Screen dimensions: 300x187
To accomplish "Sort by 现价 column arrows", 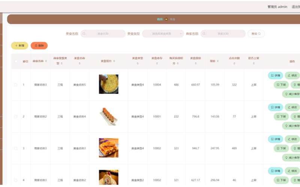I will pyautogui.click(x=218, y=61).
